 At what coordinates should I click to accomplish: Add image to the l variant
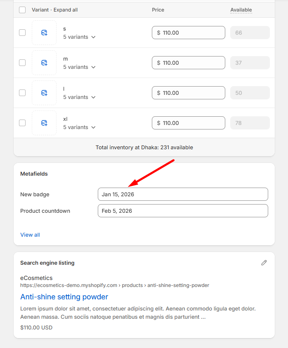point(44,93)
